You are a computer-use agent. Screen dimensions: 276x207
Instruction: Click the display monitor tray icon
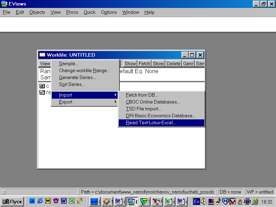(x=211, y=202)
